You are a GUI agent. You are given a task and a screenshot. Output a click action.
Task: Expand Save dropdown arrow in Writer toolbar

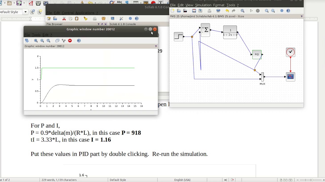(24, 3)
